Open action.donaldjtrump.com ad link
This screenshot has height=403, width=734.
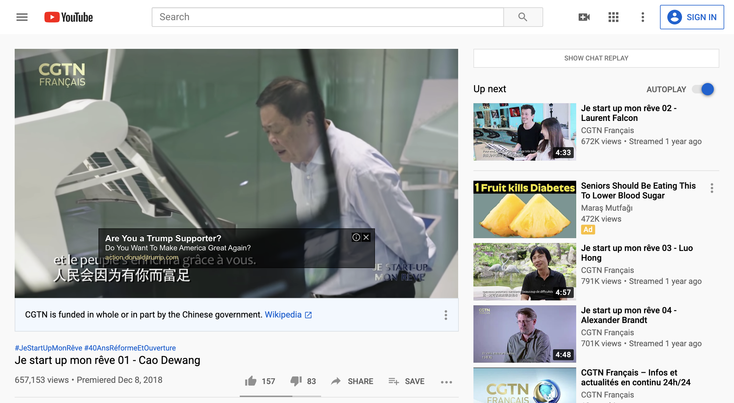click(142, 257)
